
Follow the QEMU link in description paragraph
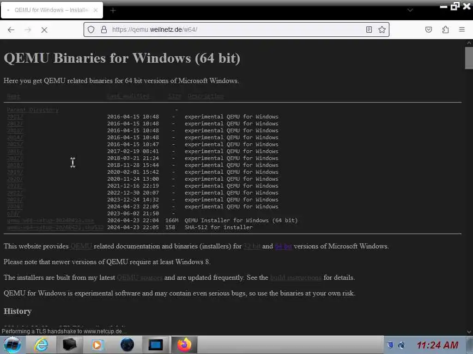(81, 246)
